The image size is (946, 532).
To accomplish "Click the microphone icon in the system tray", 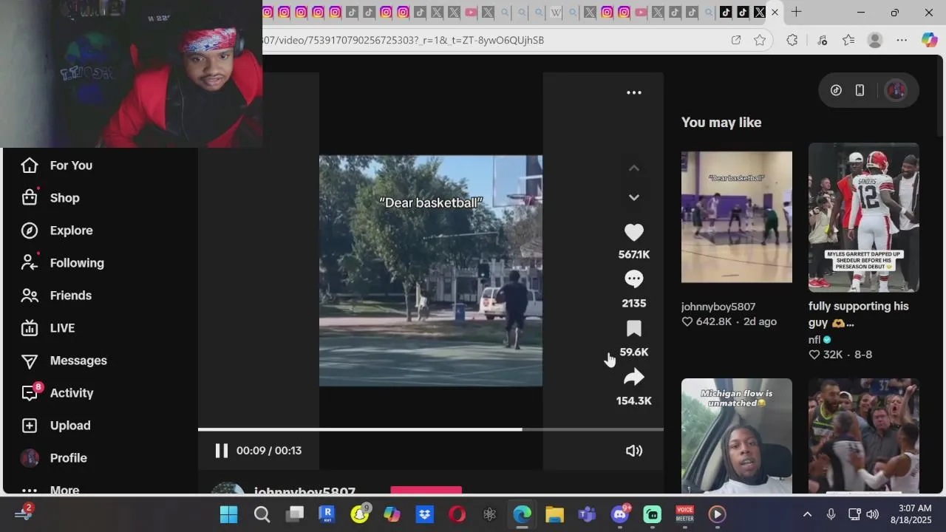I will click(831, 514).
